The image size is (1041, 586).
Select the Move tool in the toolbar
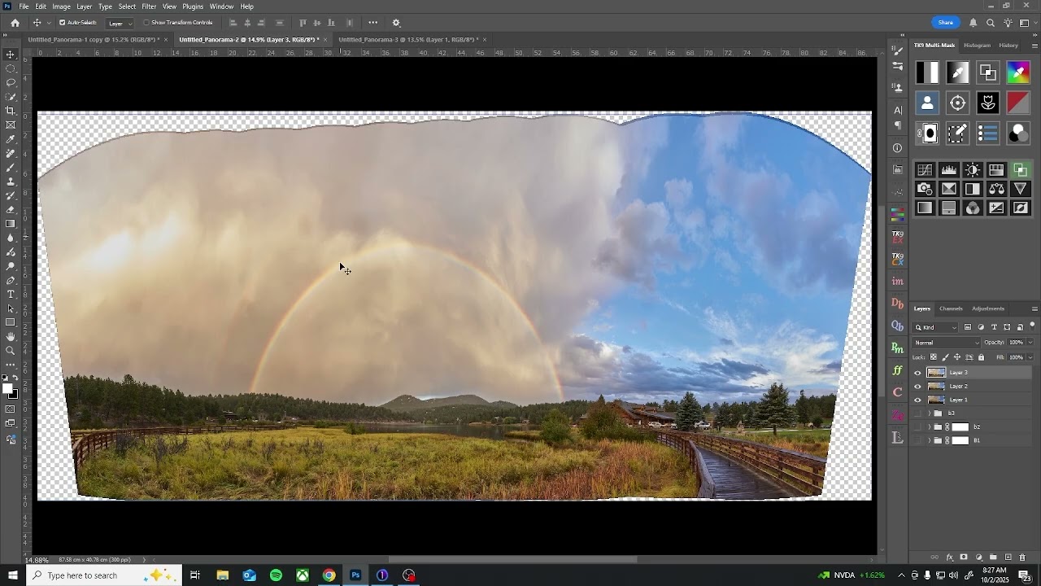coord(11,55)
